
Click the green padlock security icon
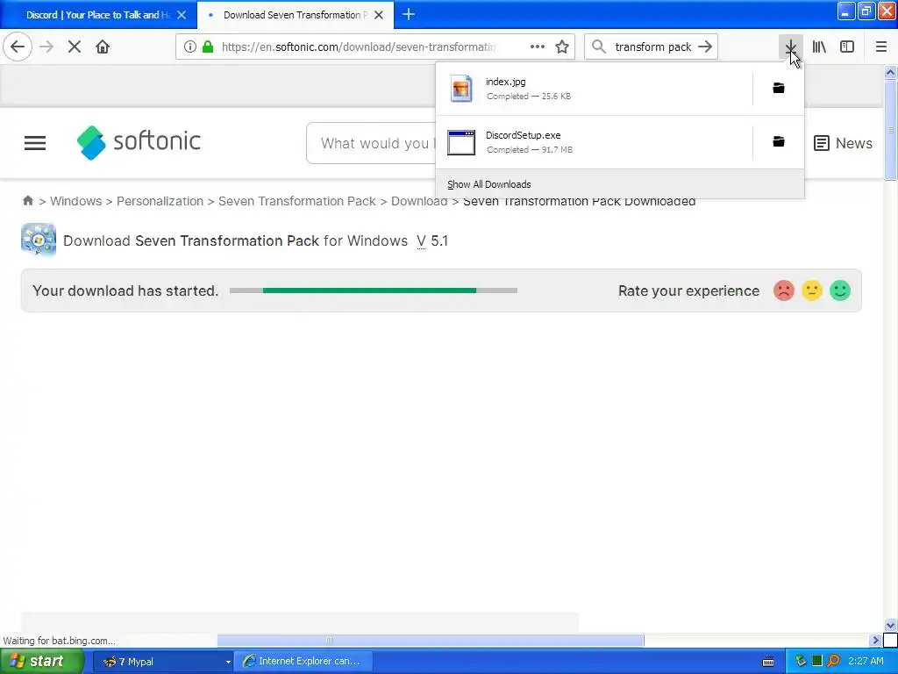(x=208, y=47)
